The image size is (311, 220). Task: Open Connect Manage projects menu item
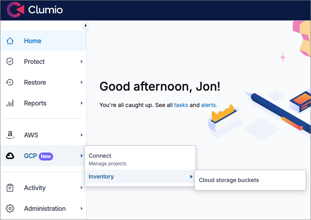coord(108,159)
